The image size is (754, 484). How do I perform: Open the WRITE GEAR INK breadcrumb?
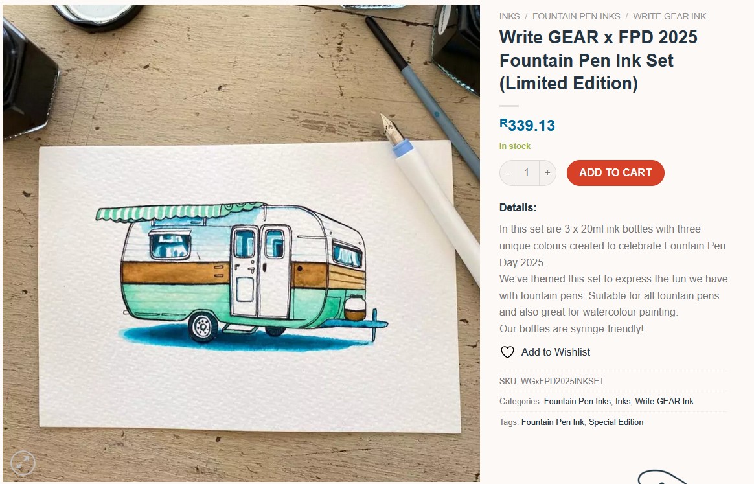point(669,16)
